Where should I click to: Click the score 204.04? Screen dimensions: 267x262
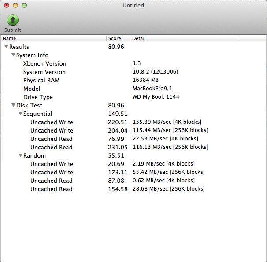tap(118, 130)
